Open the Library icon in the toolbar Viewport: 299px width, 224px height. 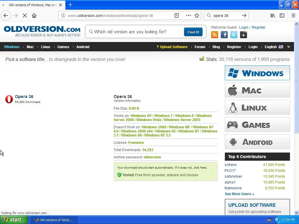click(273, 15)
